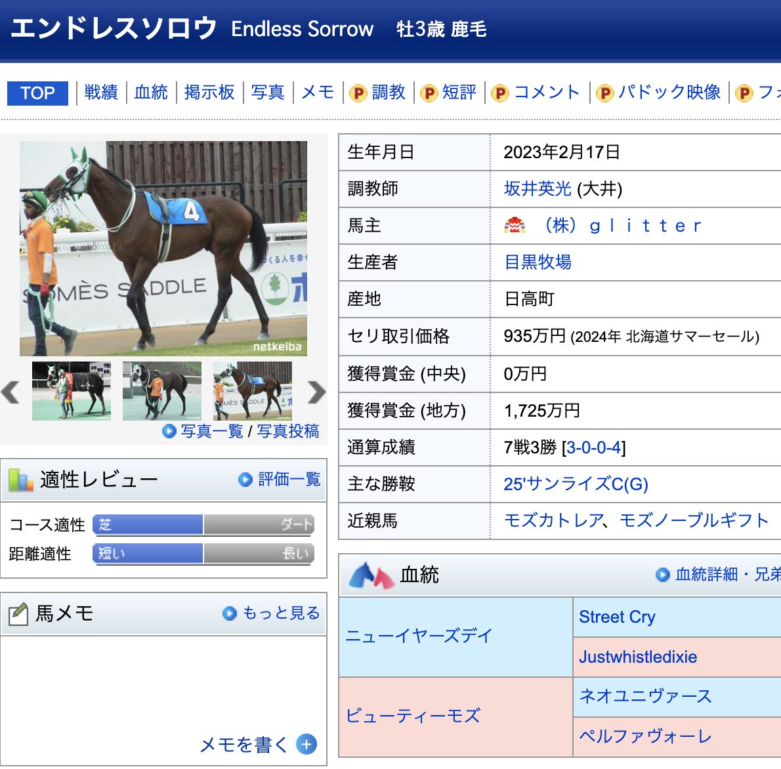Click the local earnings 1,725万円 value
Screen dimensions: 781x769
point(542,411)
